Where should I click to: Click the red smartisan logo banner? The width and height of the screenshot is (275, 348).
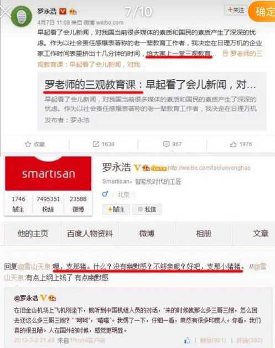click(48, 173)
